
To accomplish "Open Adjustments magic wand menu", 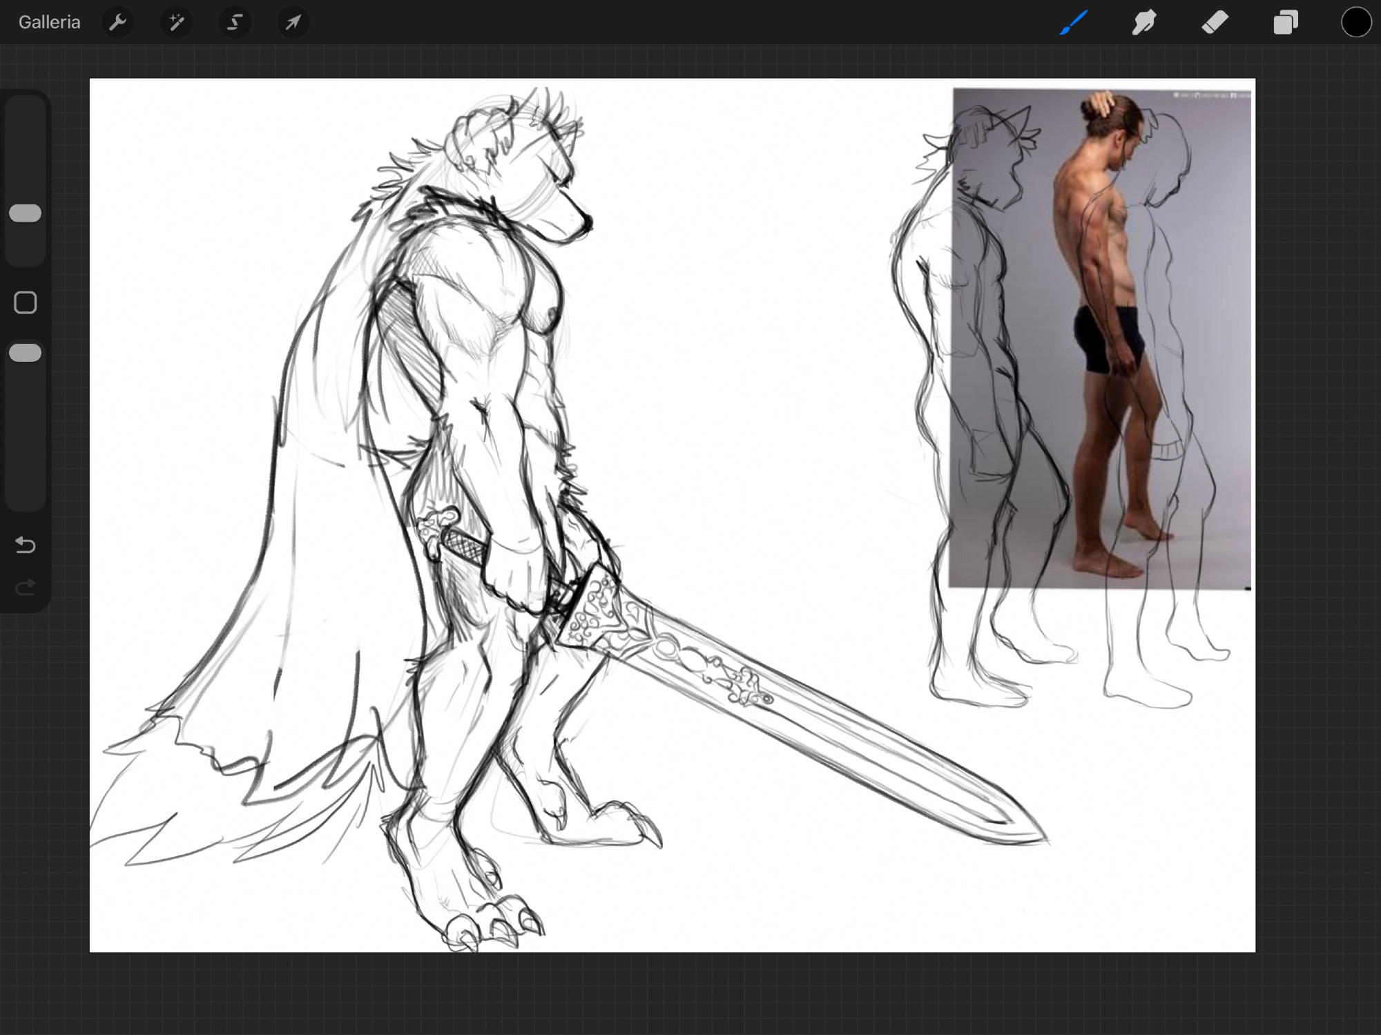I will coord(176,23).
